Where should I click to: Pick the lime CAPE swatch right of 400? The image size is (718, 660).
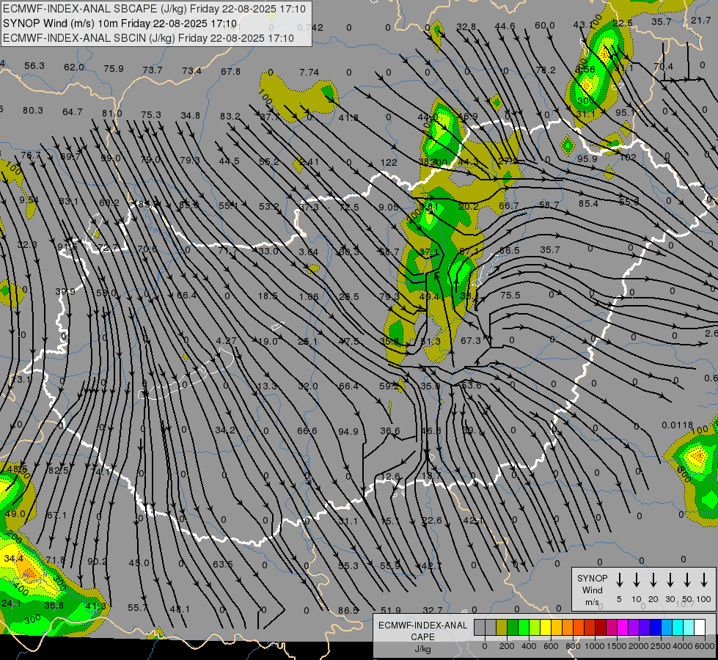[535, 628]
